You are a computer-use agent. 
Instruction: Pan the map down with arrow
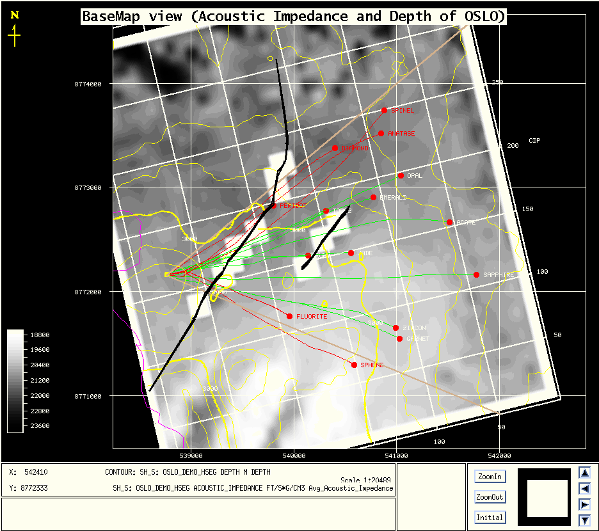tap(584, 520)
